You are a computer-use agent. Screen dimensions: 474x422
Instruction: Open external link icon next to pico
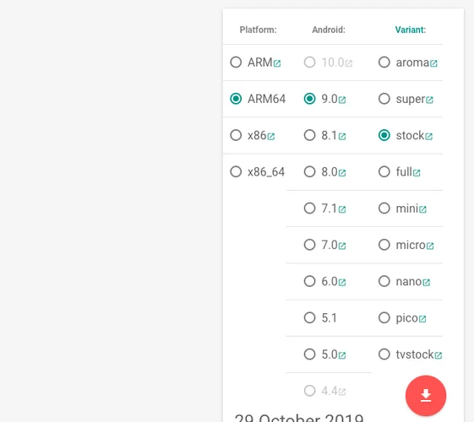pyautogui.click(x=422, y=319)
